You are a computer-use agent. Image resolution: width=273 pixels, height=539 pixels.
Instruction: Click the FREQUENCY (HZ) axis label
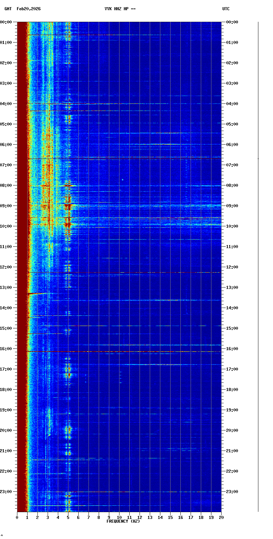123,521
